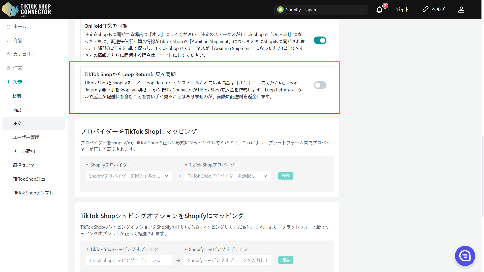Enable Loop Return sync toggle
This screenshot has height=272, width=484.
(x=320, y=85)
